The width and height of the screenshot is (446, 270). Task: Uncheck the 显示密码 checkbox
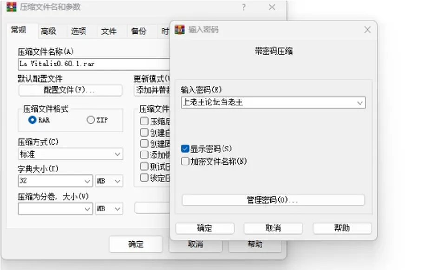click(185, 149)
